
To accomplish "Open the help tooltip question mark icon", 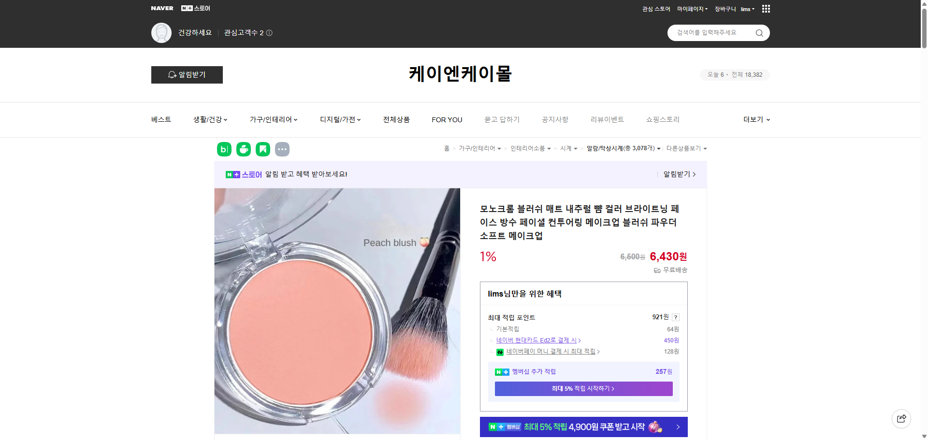I will pos(675,317).
